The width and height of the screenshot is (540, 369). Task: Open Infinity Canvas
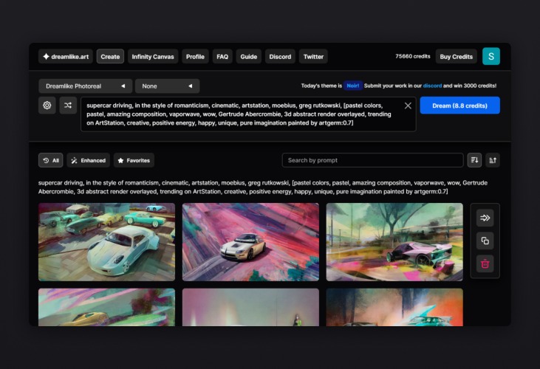153,56
